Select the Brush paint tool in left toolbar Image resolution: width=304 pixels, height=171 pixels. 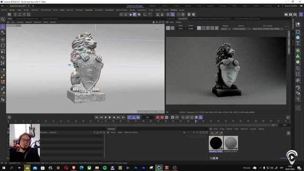(x=3, y=88)
